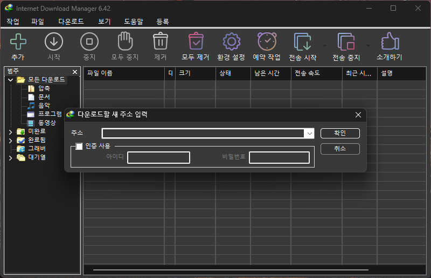Click the 중지 (Stop) square icon

point(89,42)
